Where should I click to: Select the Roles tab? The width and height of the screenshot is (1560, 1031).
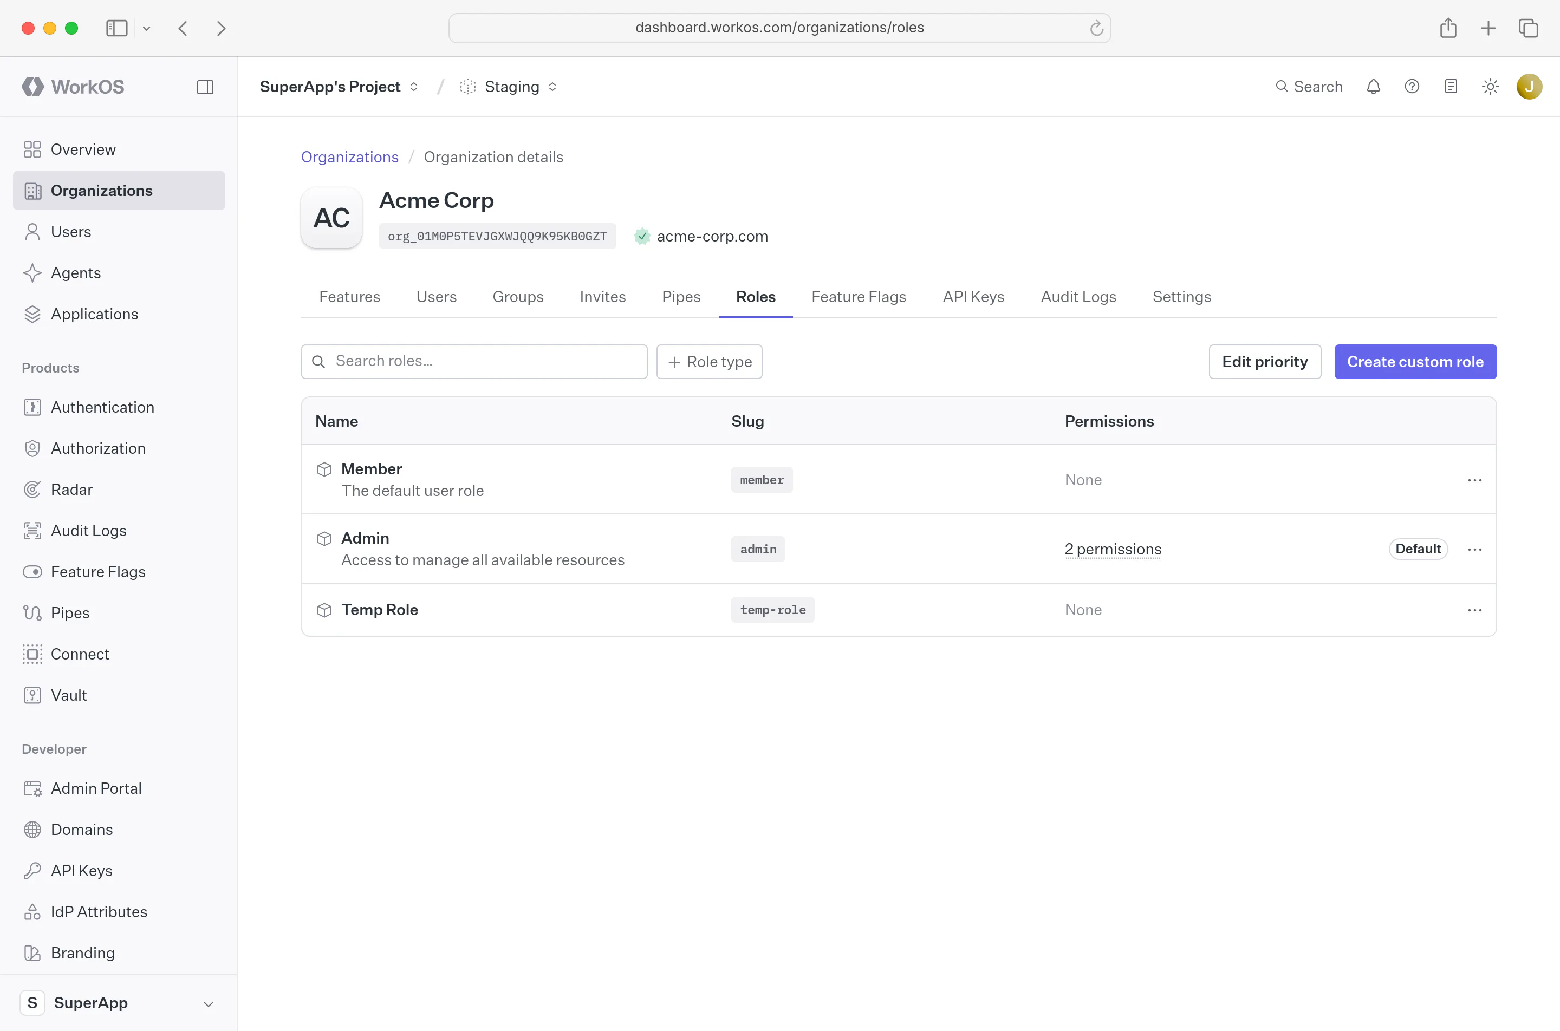pyautogui.click(x=756, y=297)
